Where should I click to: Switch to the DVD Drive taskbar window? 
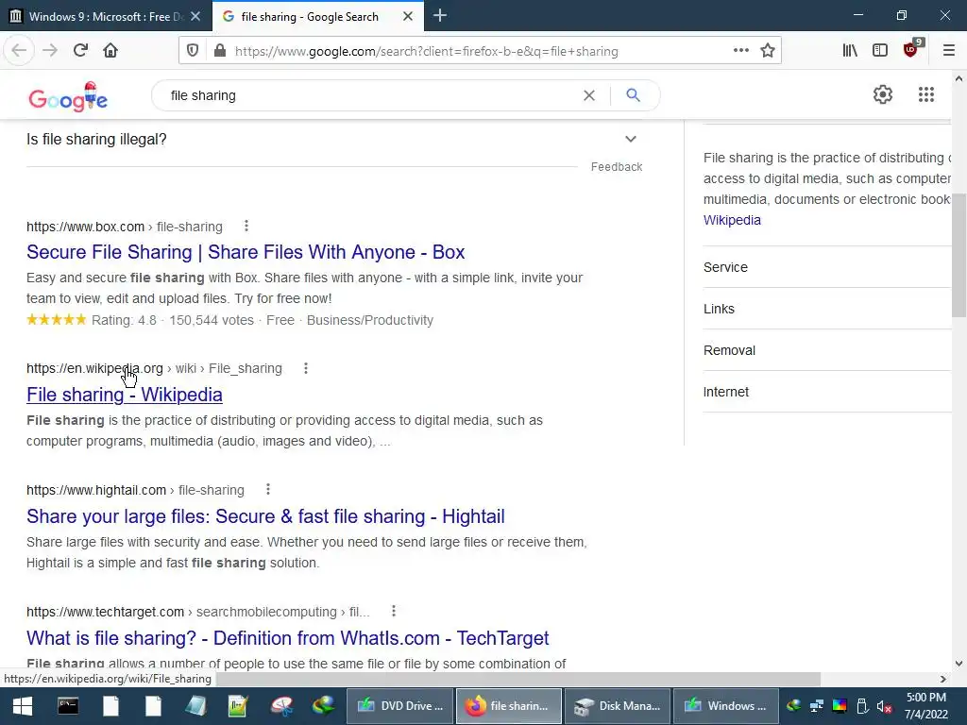pos(399,706)
